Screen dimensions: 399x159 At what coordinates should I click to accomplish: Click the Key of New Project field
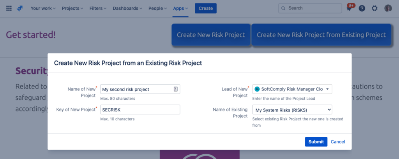pyautogui.click(x=140, y=110)
